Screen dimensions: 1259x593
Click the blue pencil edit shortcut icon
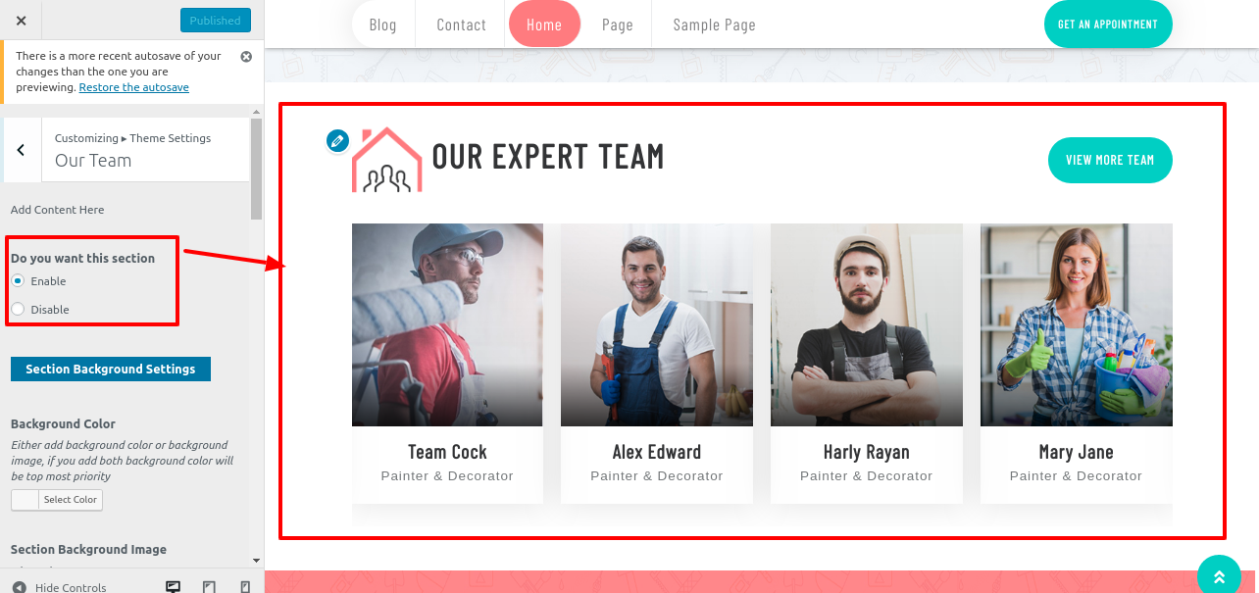point(337,141)
